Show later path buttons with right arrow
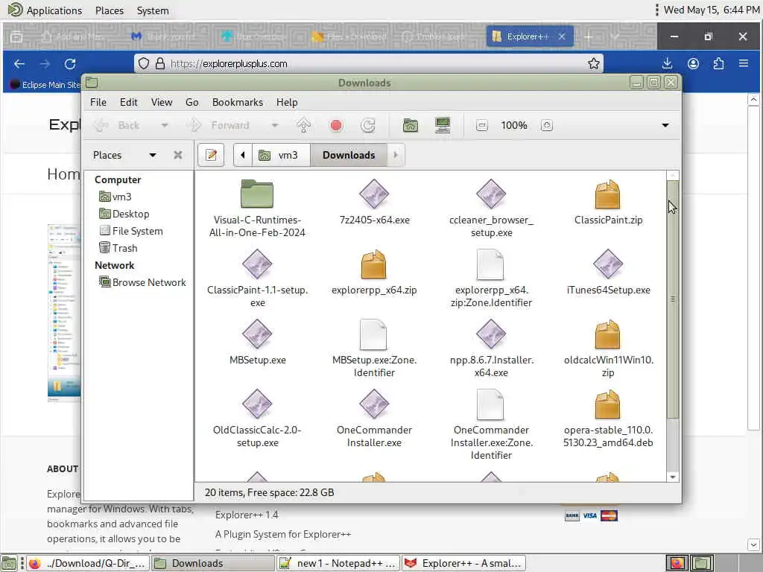Screen dimensions: 763x572 396,155
